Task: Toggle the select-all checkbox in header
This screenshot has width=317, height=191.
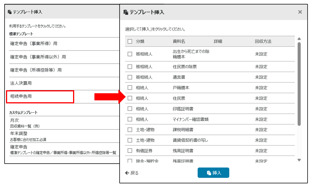Action: pyautogui.click(x=130, y=42)
